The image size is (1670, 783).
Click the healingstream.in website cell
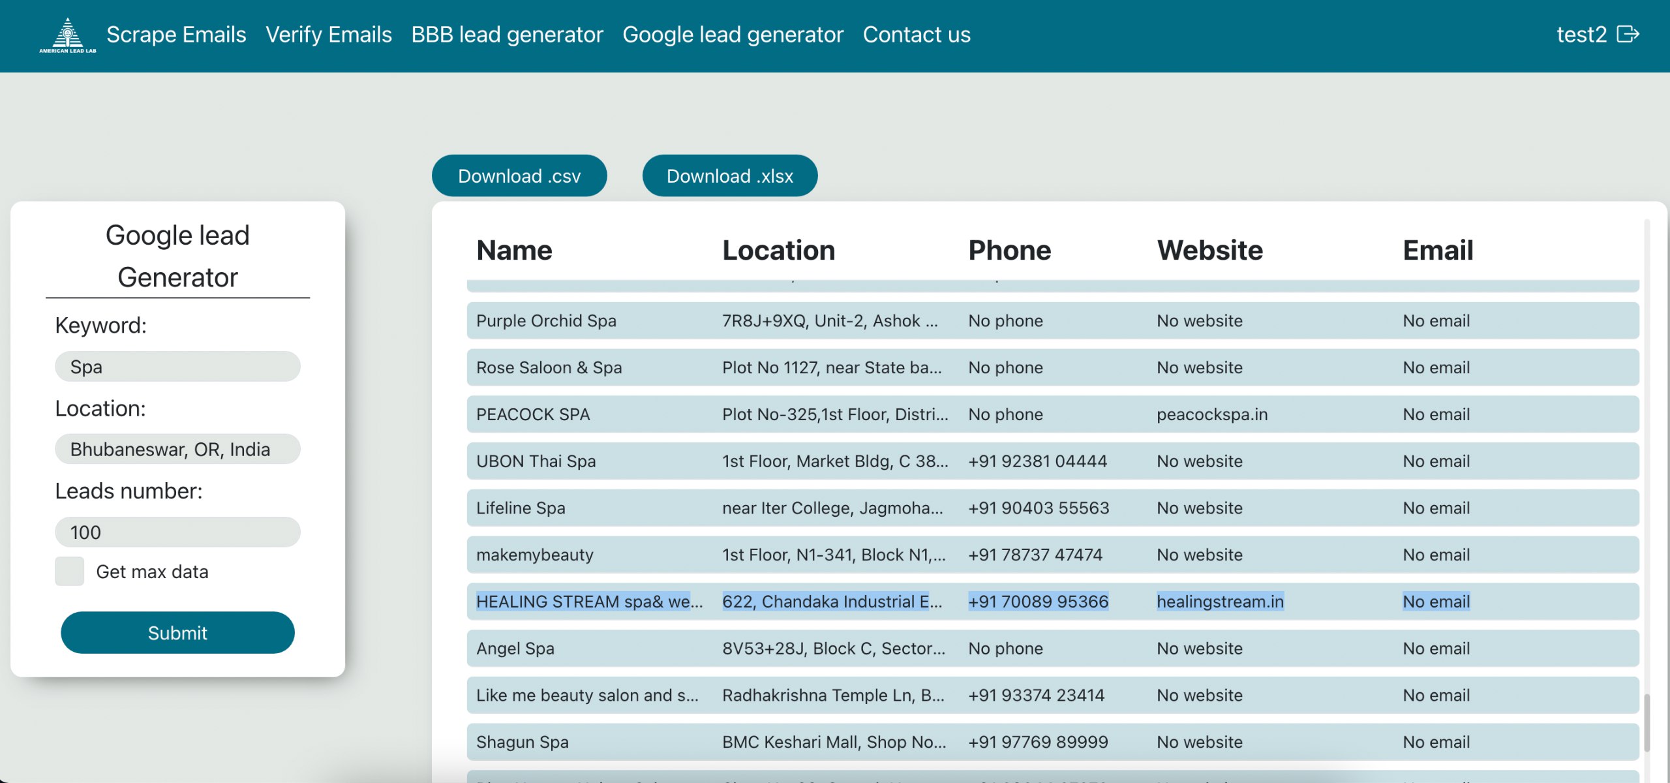[1219, 602]
